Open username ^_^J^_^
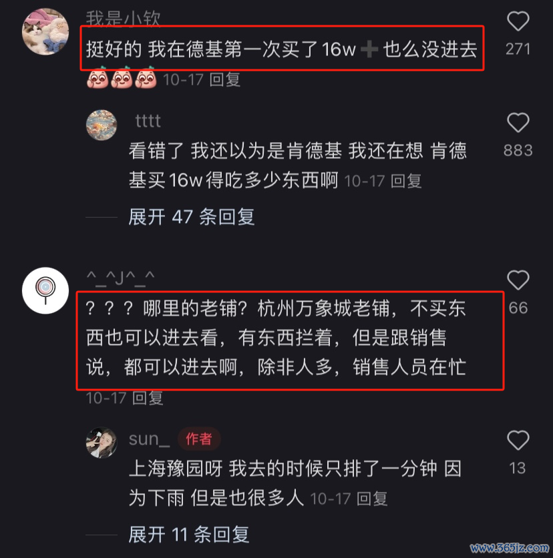 tap(120, 278)
